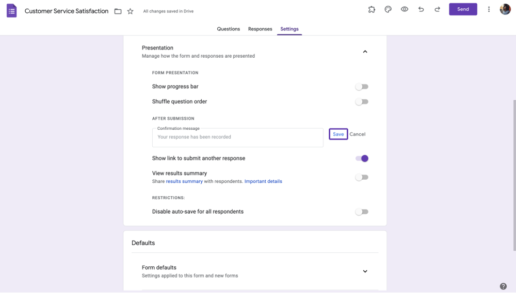Save the confirmation message
Screen dimensions: 516x293
point(338,134)
